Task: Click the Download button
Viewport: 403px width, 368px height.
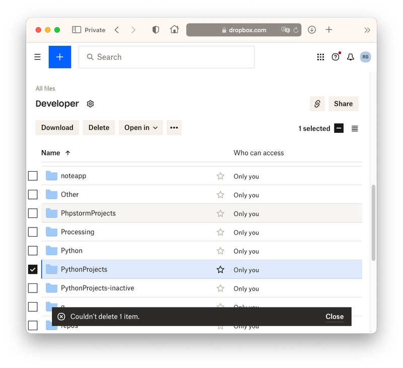Action: 57,128
